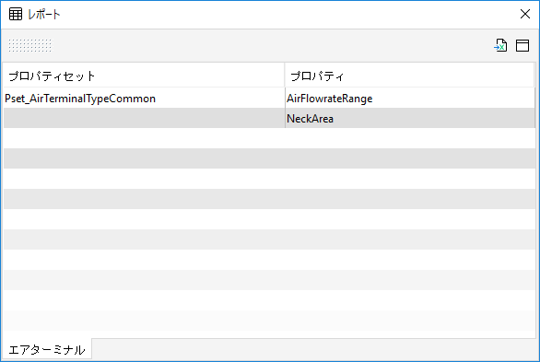Click empty tab strip right of エアターミナル
The width and height of the screenshot is (540, 362).
315,350
